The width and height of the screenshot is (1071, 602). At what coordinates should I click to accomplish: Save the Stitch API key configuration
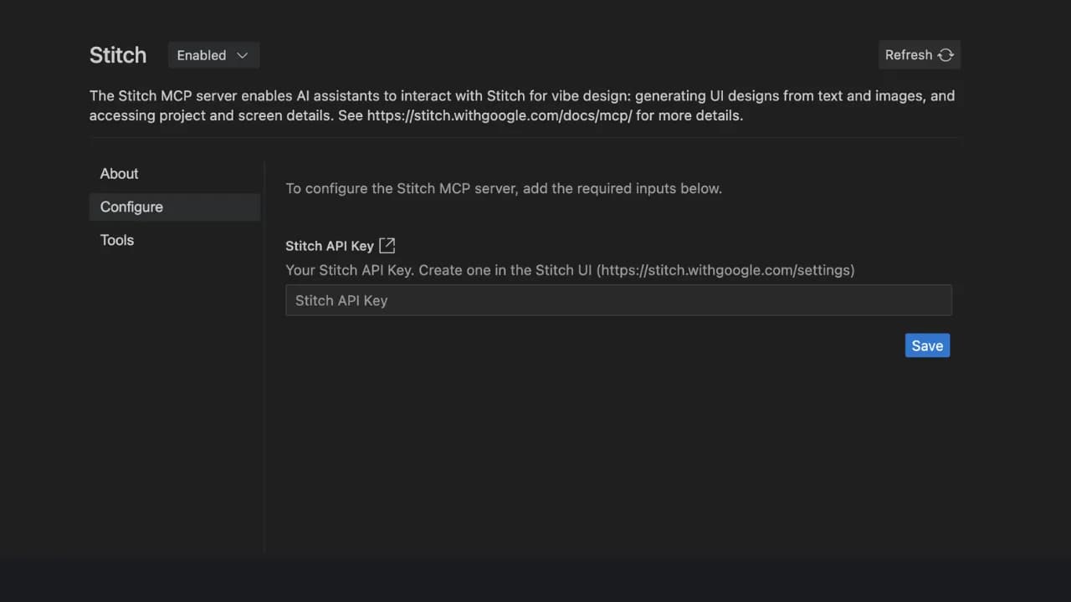[927, 345]
